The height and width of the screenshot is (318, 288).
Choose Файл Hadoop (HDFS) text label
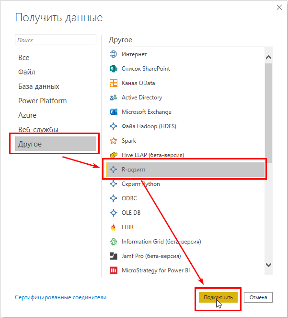click(149, 126)
